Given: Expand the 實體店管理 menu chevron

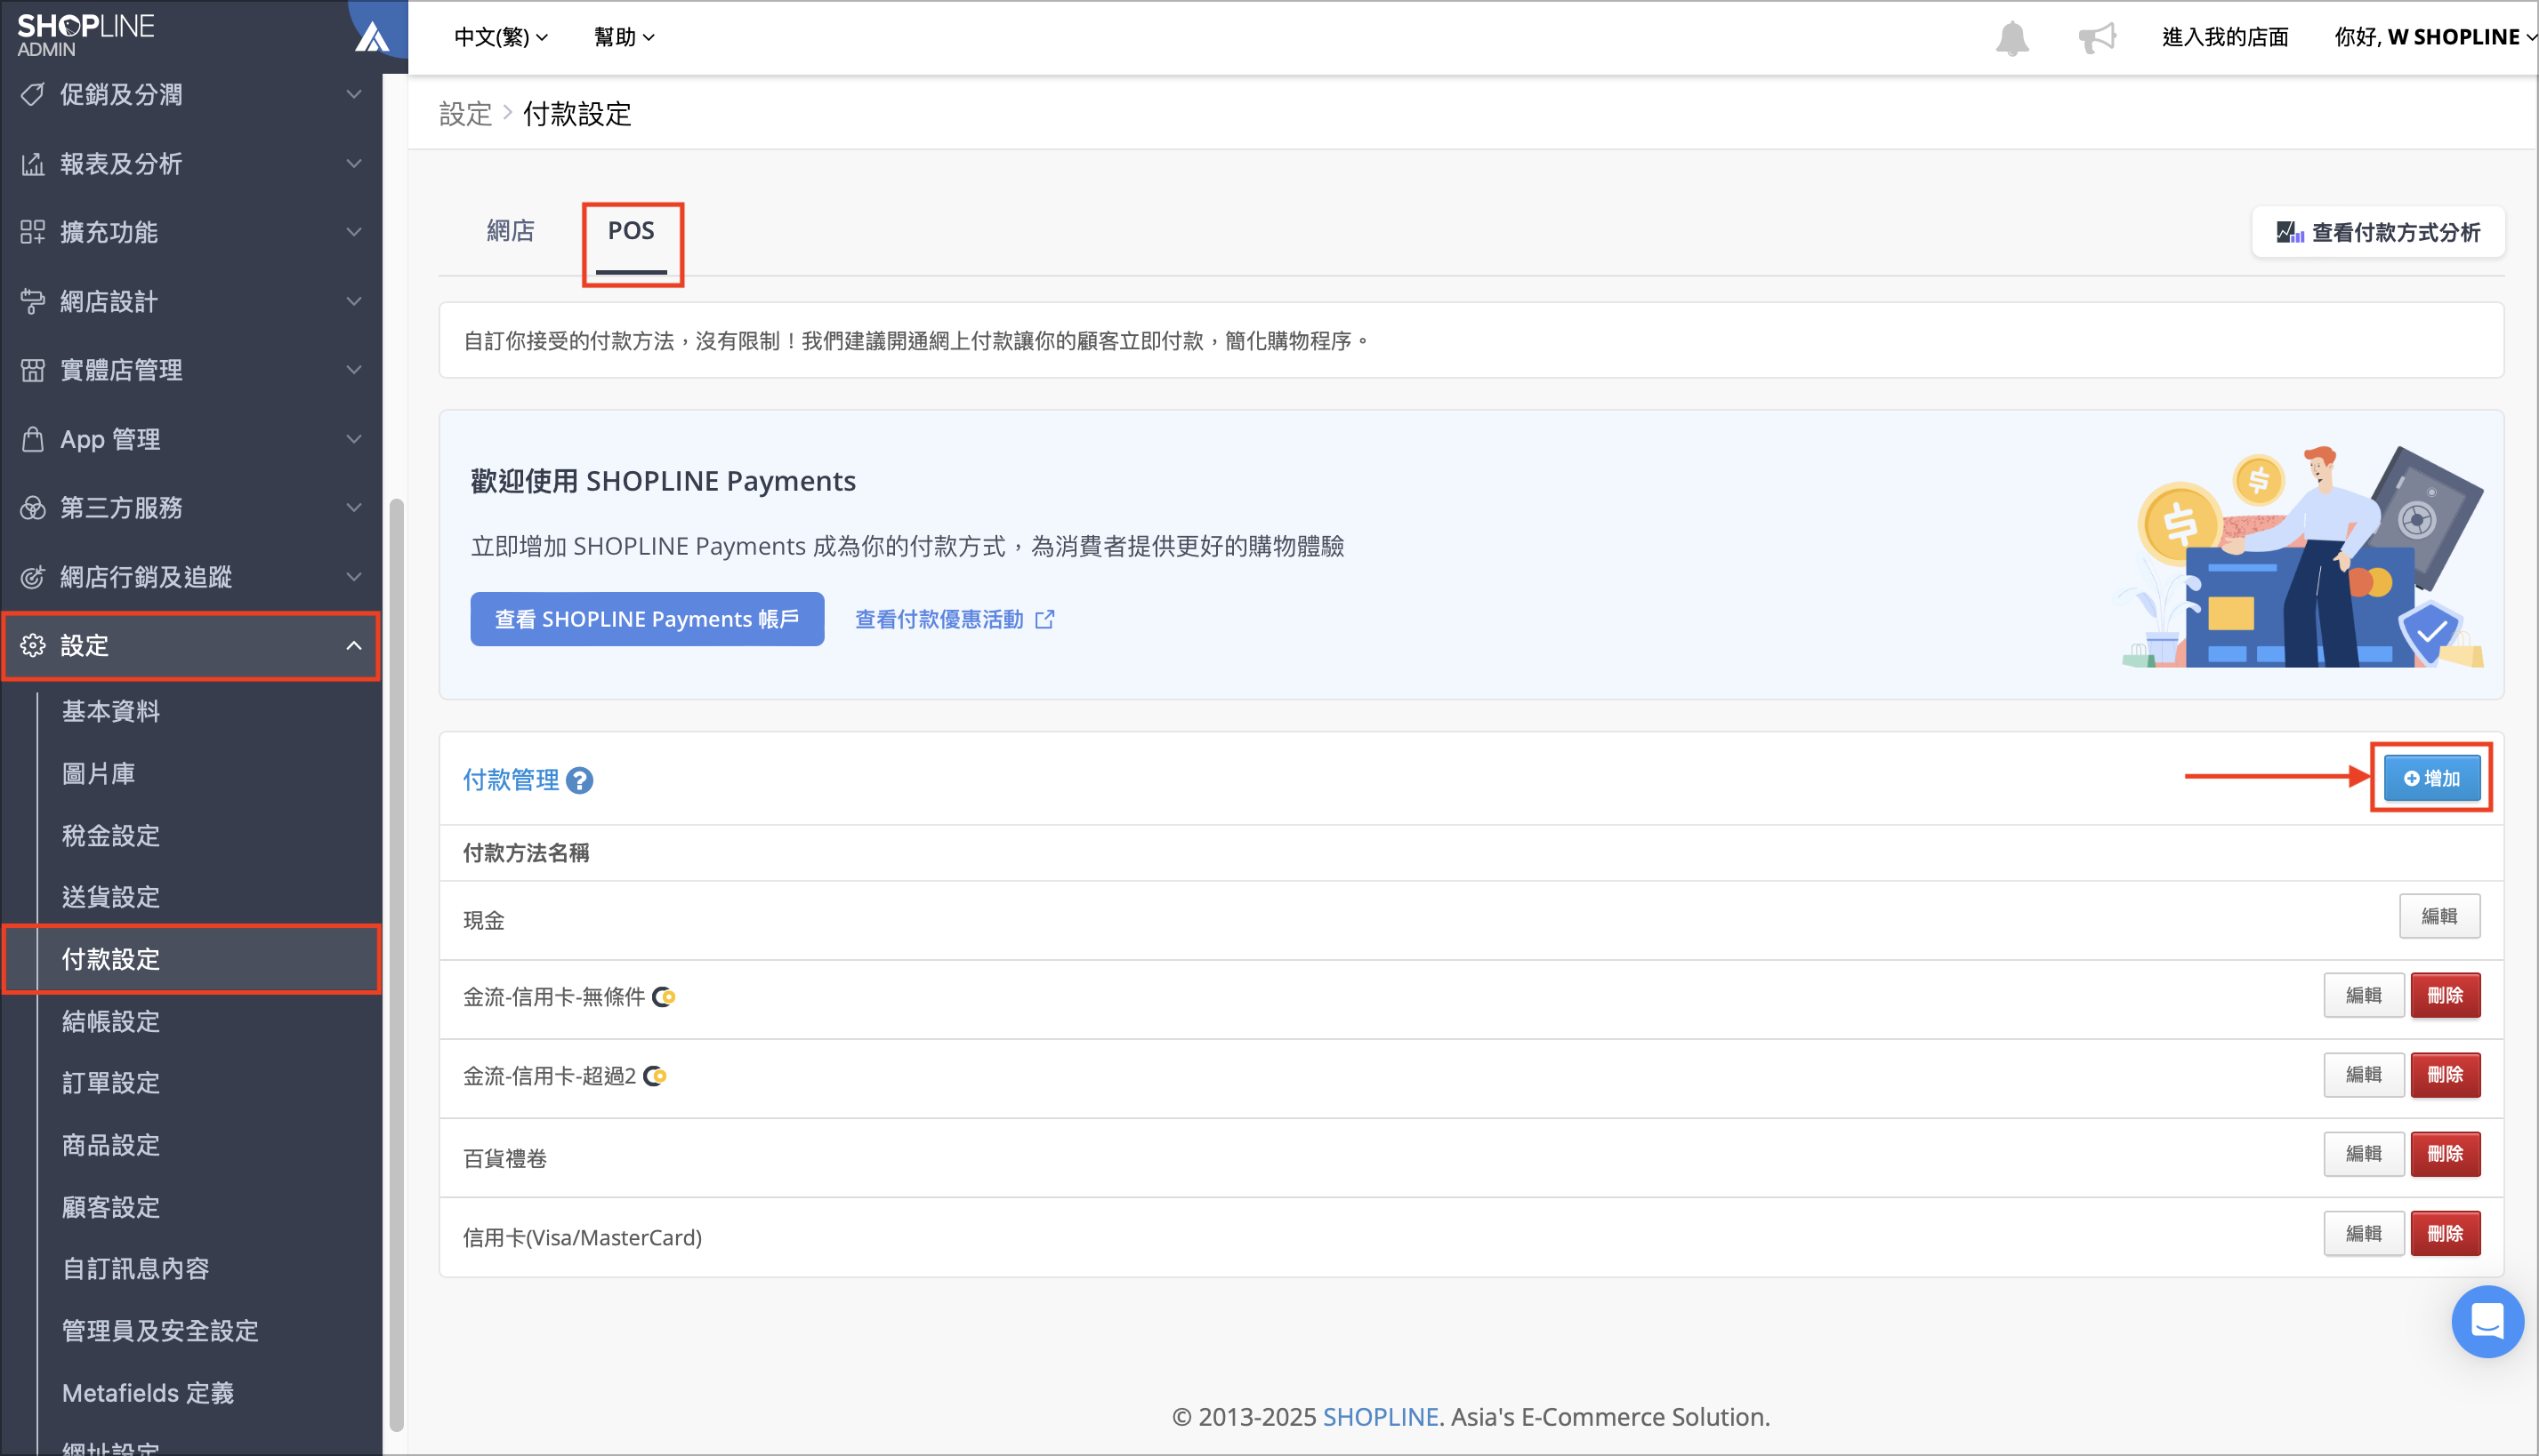Looking at the screenshot, I should tap(353, 370).
